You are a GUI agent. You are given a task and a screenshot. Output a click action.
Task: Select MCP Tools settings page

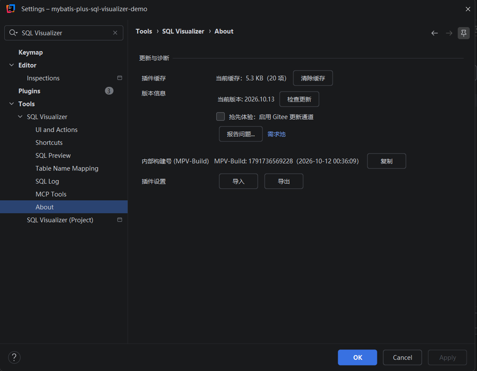[x=51, y=194]
